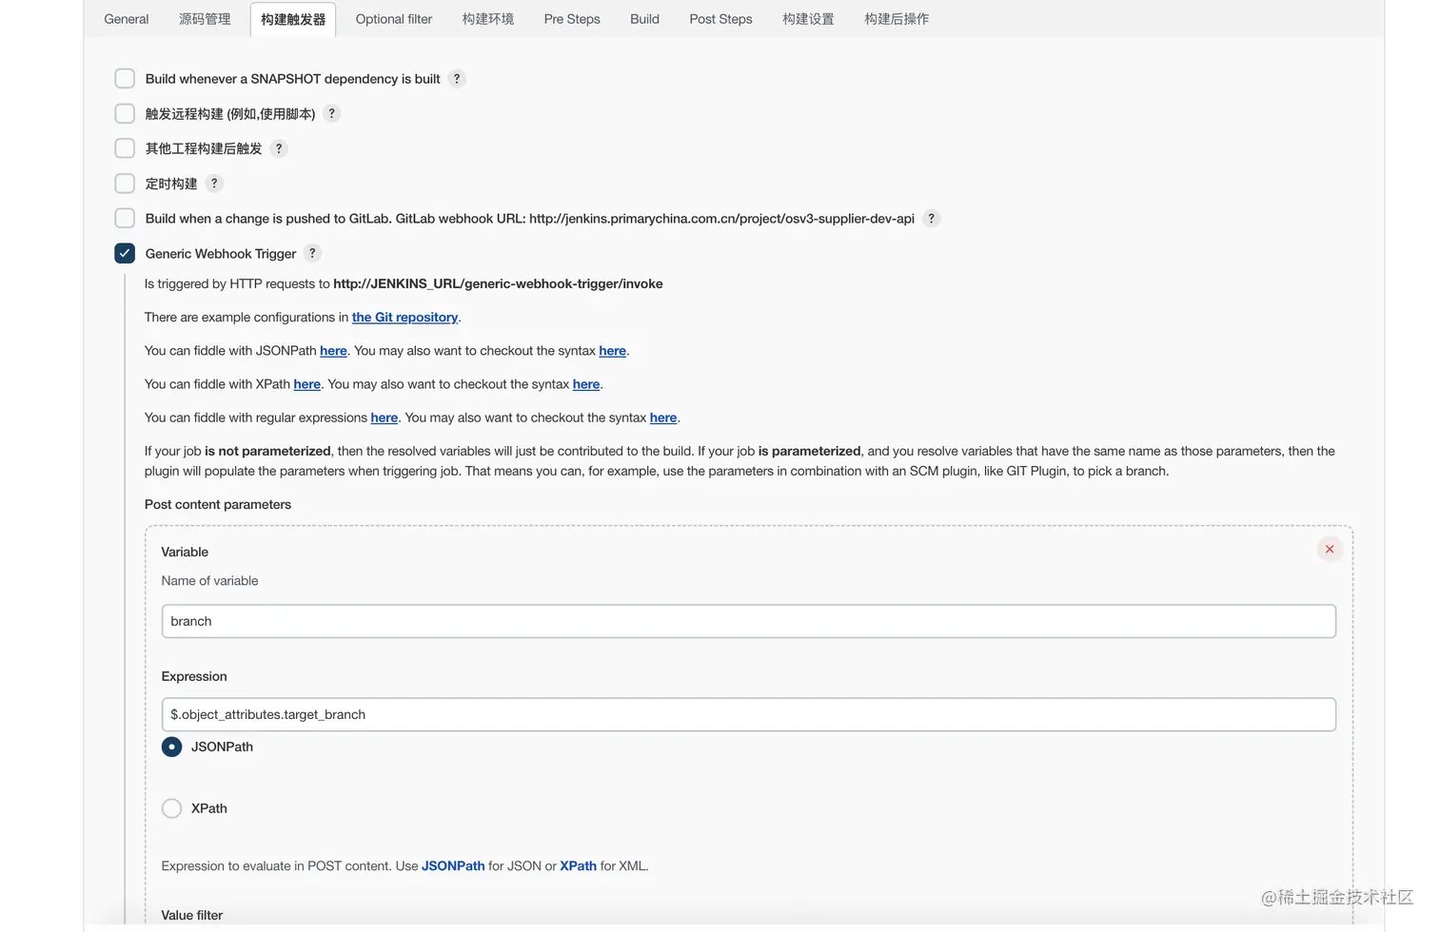Check the 触发远程构建 checkbox
This screenshot has width=1439, height=932.
click(x=125, y=113)
